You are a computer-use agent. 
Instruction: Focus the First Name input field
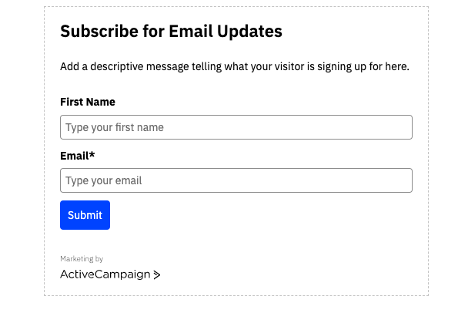236,127
